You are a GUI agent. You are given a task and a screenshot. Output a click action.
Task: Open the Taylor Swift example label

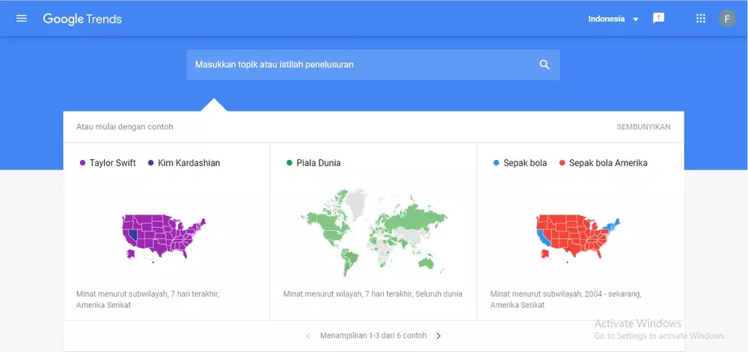point(113,163)
